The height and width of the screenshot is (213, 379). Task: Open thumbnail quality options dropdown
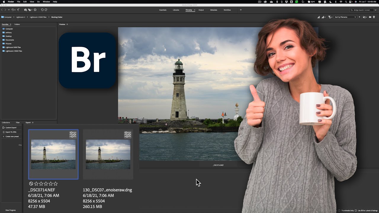click(324, 17)
